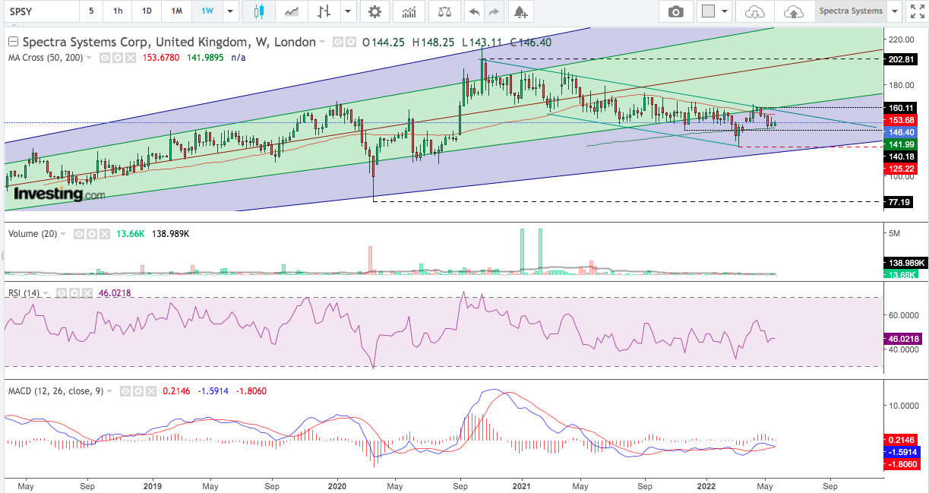Hide the MA Cross indicator

click(x=105, y=58)
